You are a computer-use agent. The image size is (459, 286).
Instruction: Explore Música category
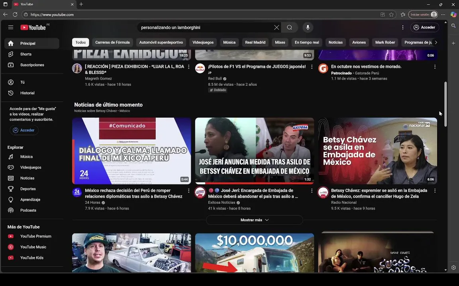(31, 157)
